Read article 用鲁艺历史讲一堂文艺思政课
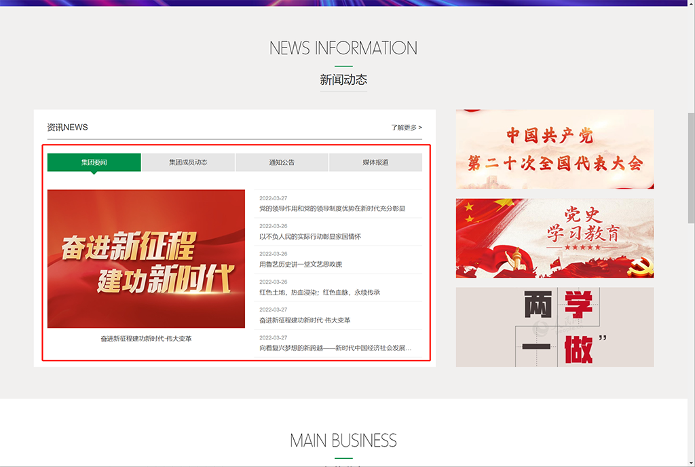The image size is (695, 467). [301, 264]
